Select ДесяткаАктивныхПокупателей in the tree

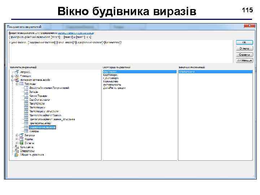click(x=49, y=88)
